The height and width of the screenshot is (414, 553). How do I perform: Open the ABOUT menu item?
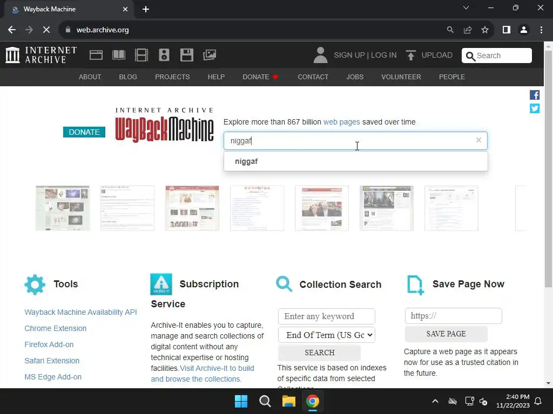pos(90,77)
